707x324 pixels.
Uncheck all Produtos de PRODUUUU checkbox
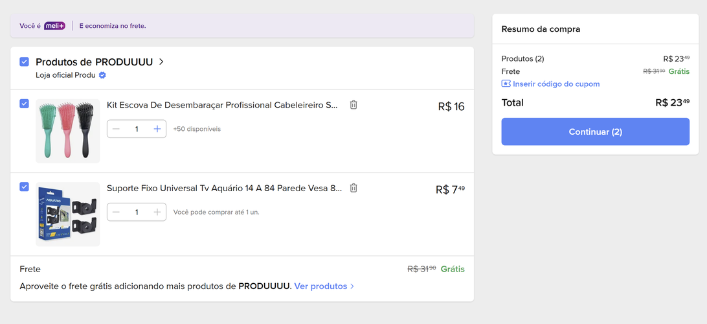(25, 62)
